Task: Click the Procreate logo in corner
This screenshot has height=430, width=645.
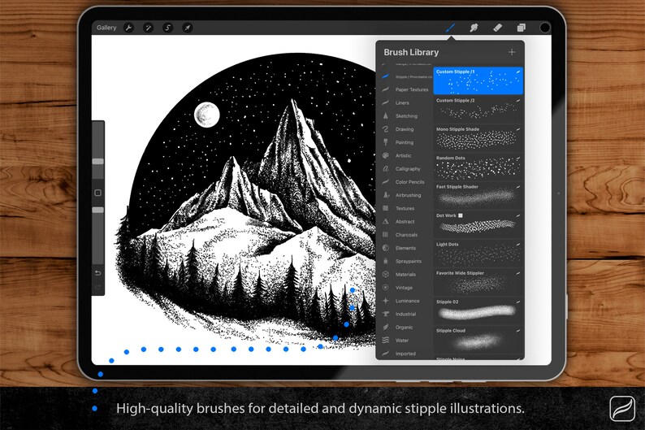Action: coord(622,408)
